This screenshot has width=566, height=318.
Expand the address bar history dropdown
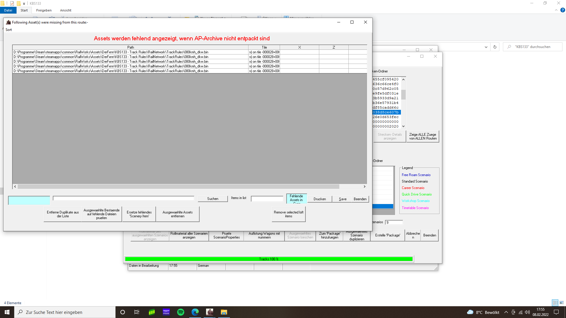(486, 47)
